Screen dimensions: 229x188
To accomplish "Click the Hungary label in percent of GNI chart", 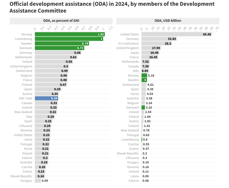I will click(26, 181).
